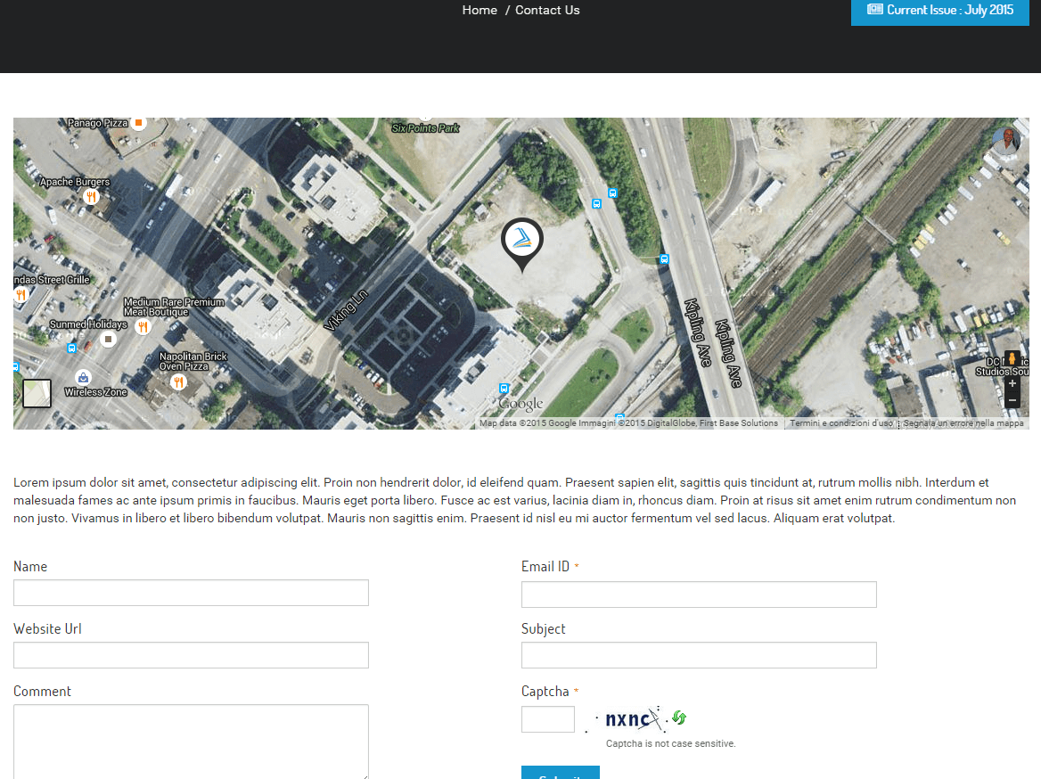Open the Current Issue: July 2015 button
Image resolution: width=1041 pixels, height=779 pixels.
pos(940,12)
